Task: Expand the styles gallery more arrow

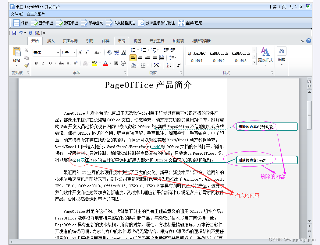Action: pos(254,62)
